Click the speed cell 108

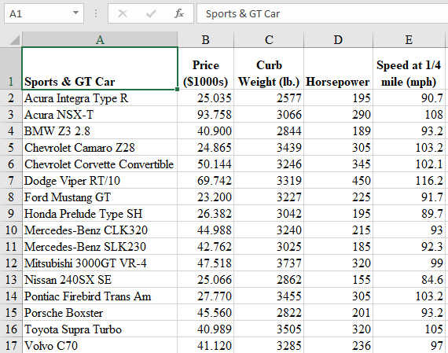click(x=409, y=115)
